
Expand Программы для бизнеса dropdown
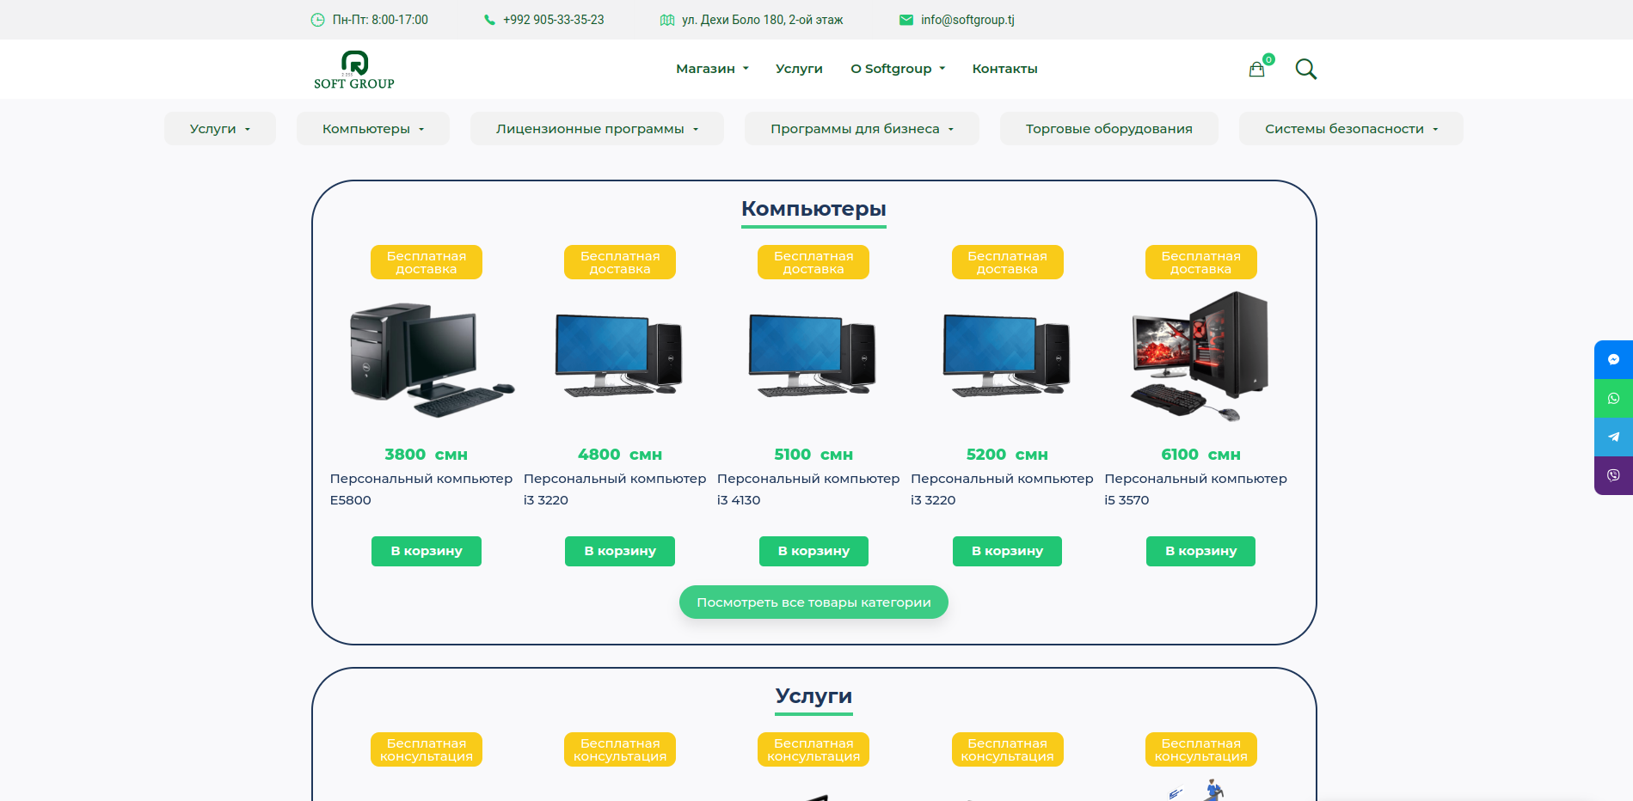tap(862, 129)
